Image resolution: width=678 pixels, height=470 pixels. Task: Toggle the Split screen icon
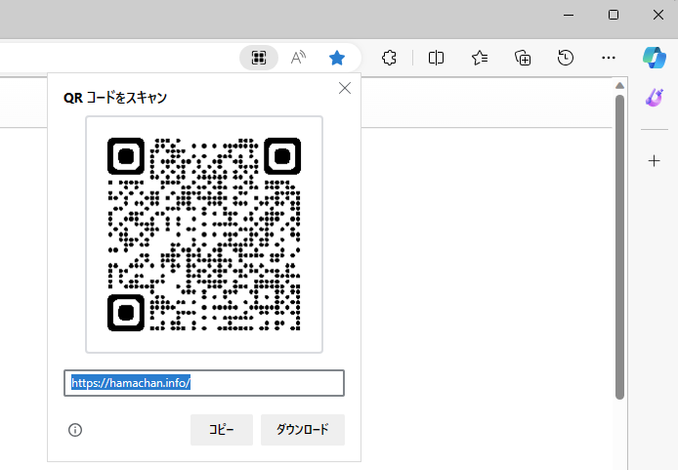(437, 58)
